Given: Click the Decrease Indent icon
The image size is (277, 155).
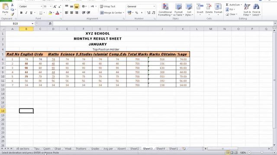Looking at the screenshot, I should [84, 12].
